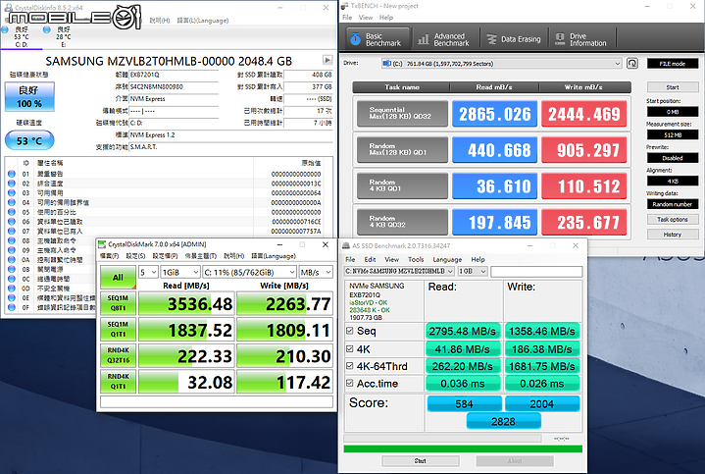Screen dimensions: 705x474
Task: Click the SEQ1M Q1T1 test button
Action: [118, 330]
